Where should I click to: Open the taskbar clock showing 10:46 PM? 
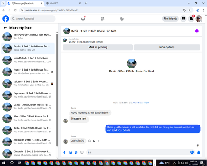[193, 163]
